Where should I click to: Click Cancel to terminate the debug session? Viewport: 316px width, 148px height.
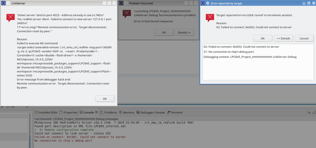304,38
